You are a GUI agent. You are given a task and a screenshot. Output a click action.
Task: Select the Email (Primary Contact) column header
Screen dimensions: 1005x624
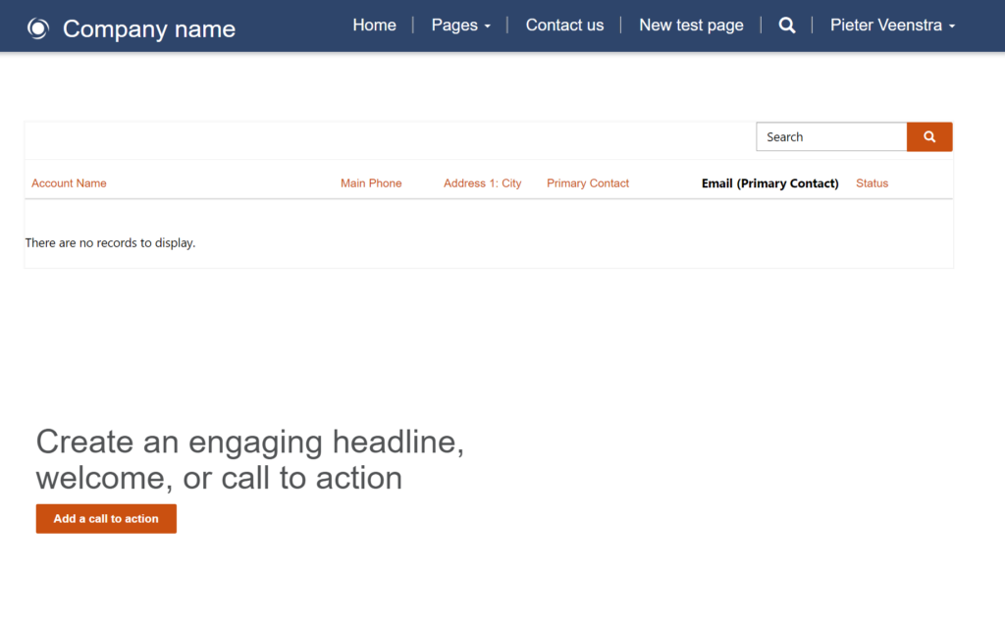tap(769, 183)
